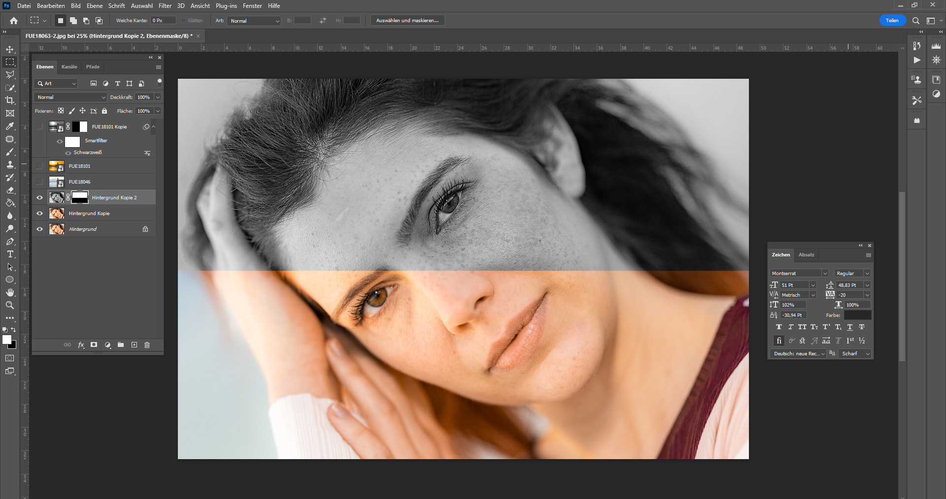946x499 pixels.
Task: Select the Zoom tool in toolbar
Action: click(10, 306)
